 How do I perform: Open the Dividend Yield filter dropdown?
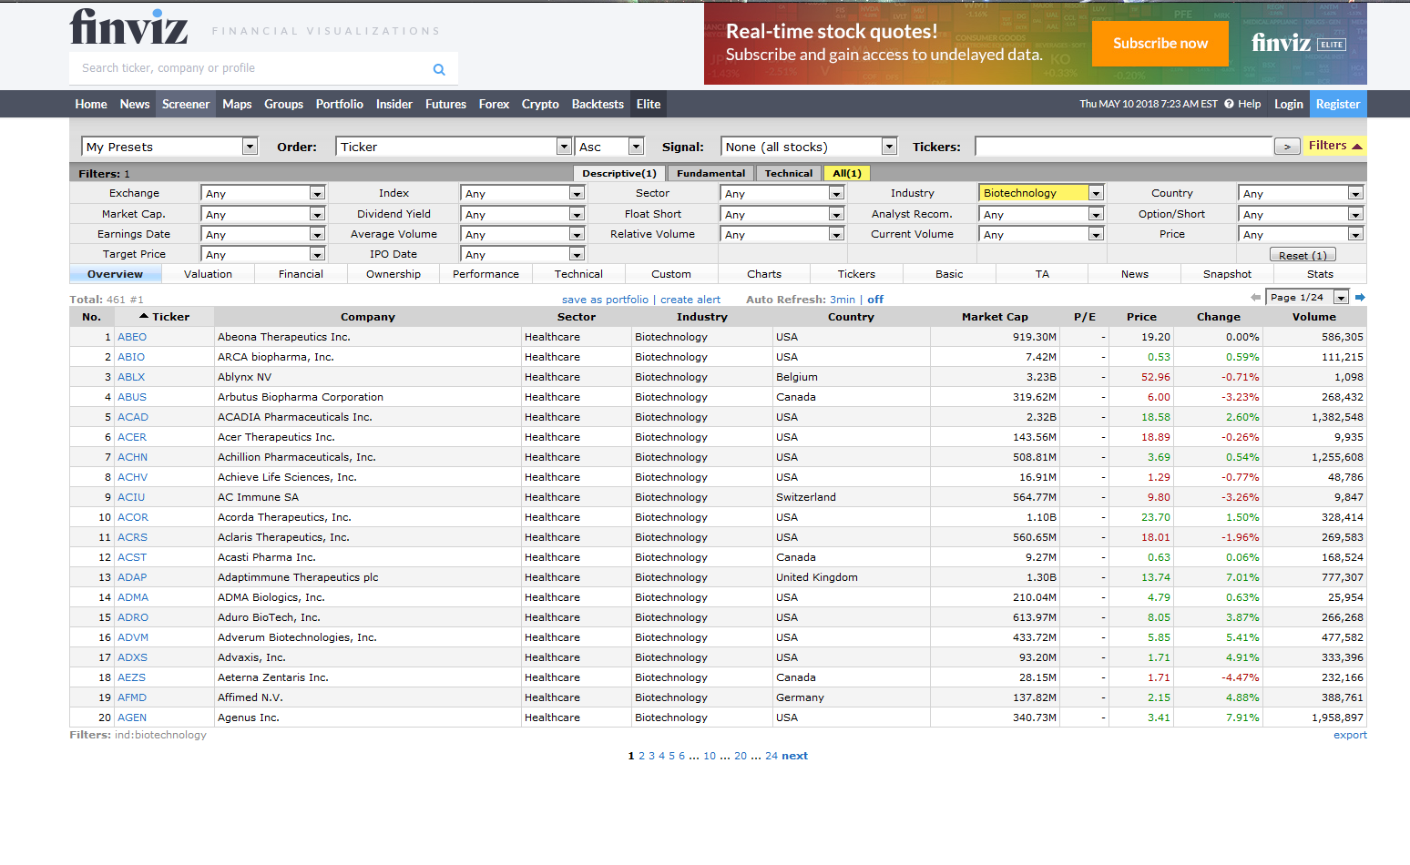click(x=522, y=214)
